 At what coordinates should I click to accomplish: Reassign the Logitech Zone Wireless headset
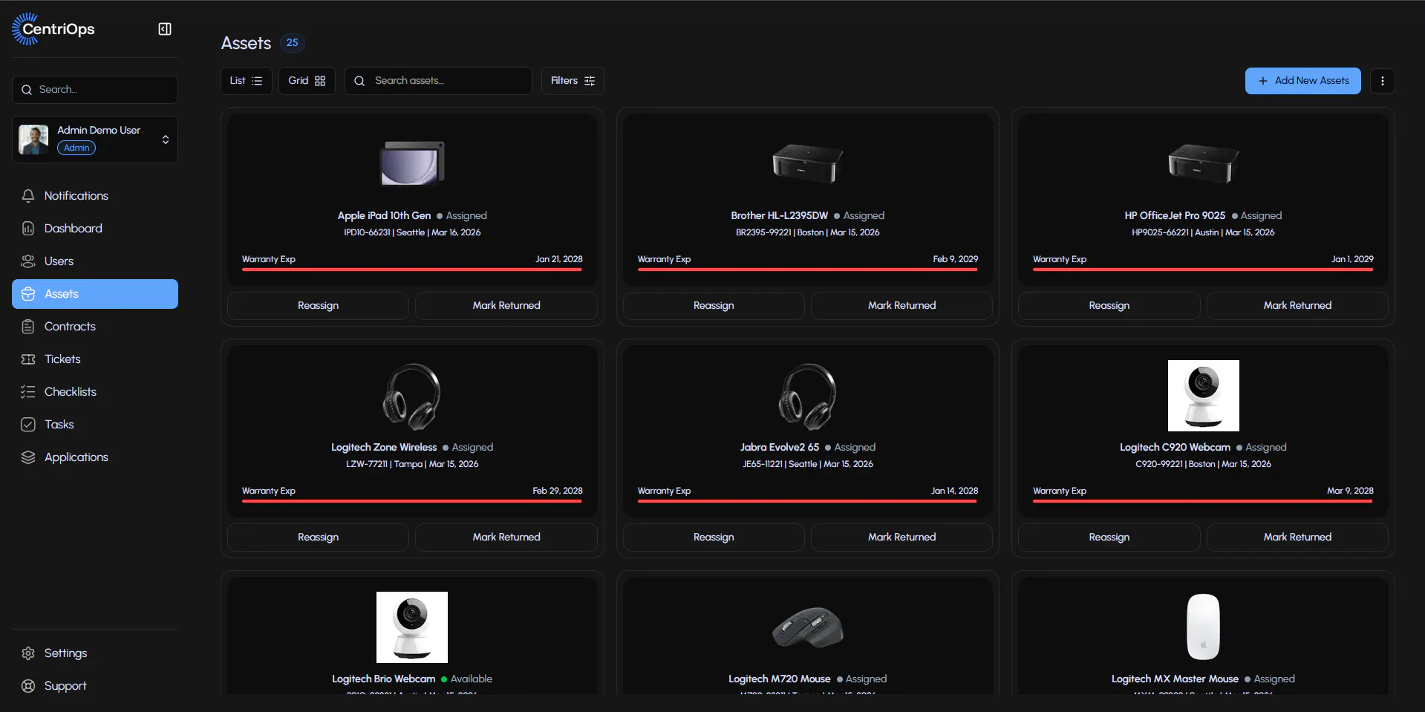point(318,538)
